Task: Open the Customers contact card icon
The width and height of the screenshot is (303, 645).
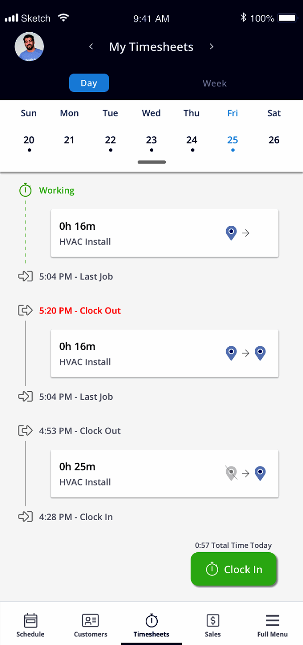Action: [x=90, y=620]
